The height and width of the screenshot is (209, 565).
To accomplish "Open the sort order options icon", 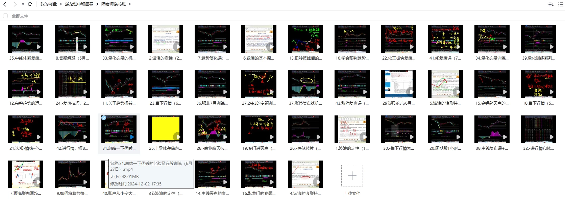I will click(551, 4).
